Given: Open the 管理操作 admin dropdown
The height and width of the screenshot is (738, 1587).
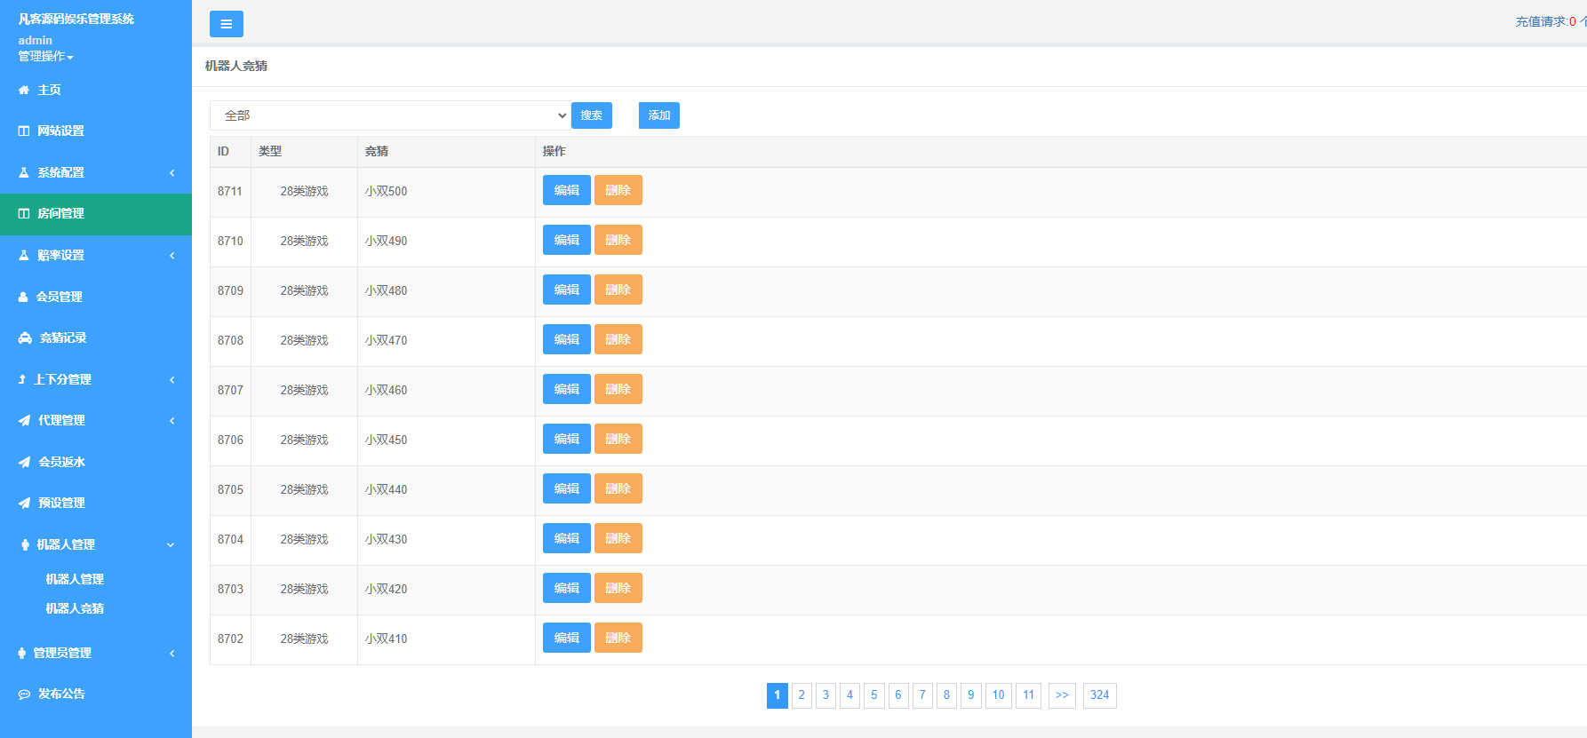Looking at the screenshot, I should click(45, 57).
